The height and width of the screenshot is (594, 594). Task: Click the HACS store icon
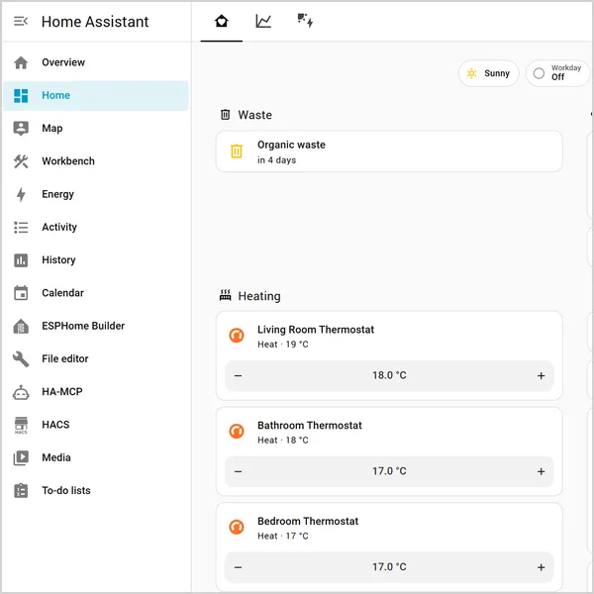pyautogui.click(x=21, y=425)
